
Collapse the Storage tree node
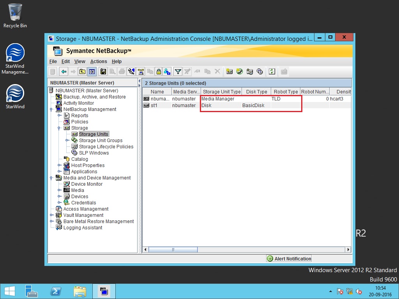59,128
